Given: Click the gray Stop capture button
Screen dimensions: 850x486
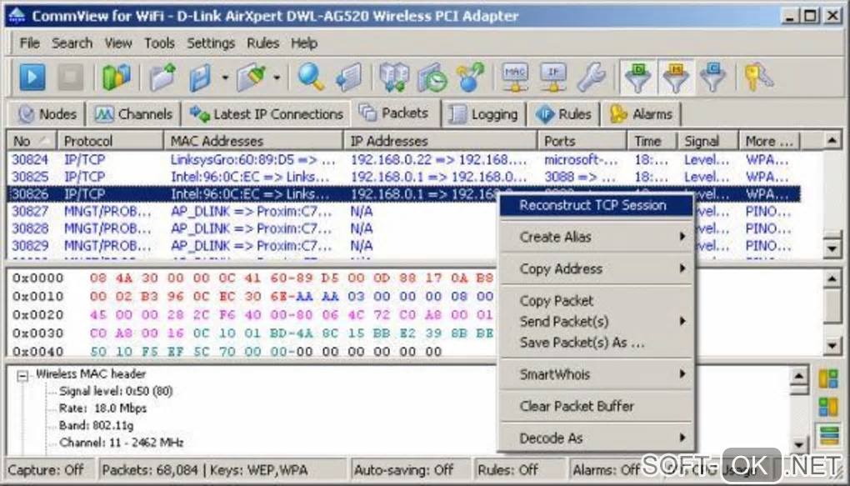Looking at the screenshot, I should pyautogui.click(x=71, y=77).
